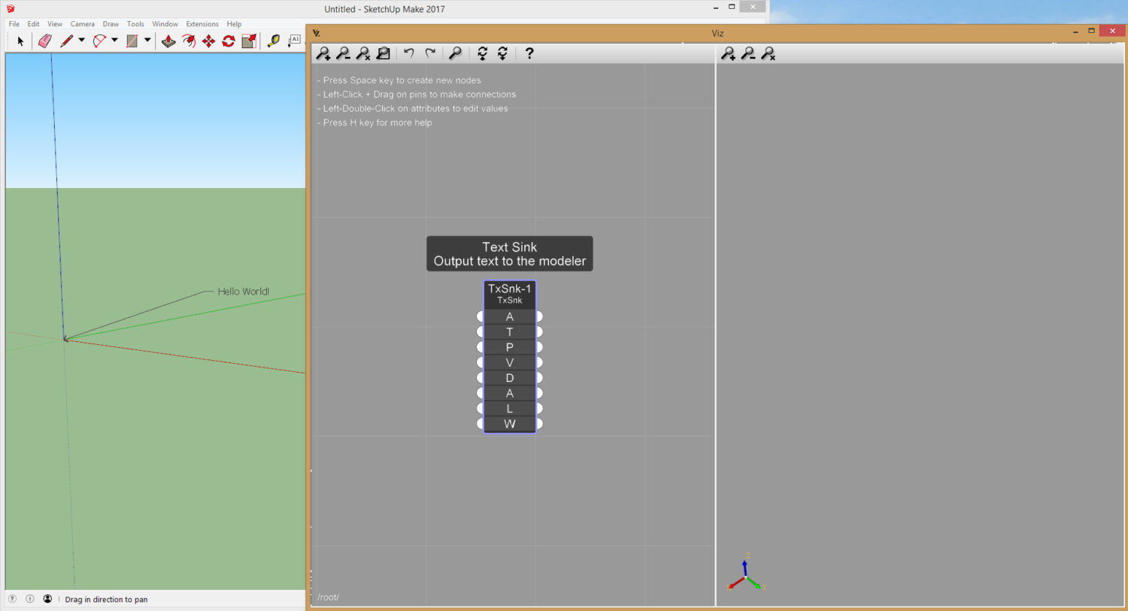Pick the Tape Measure tool

(272, 41)
